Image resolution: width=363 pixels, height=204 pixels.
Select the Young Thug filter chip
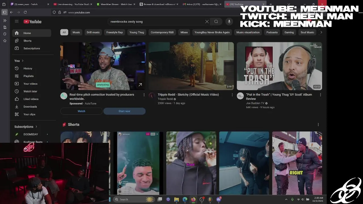click(x=137, y=32)
